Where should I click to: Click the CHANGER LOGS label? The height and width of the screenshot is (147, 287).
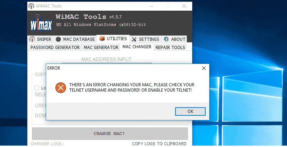(x=47, y=144)
